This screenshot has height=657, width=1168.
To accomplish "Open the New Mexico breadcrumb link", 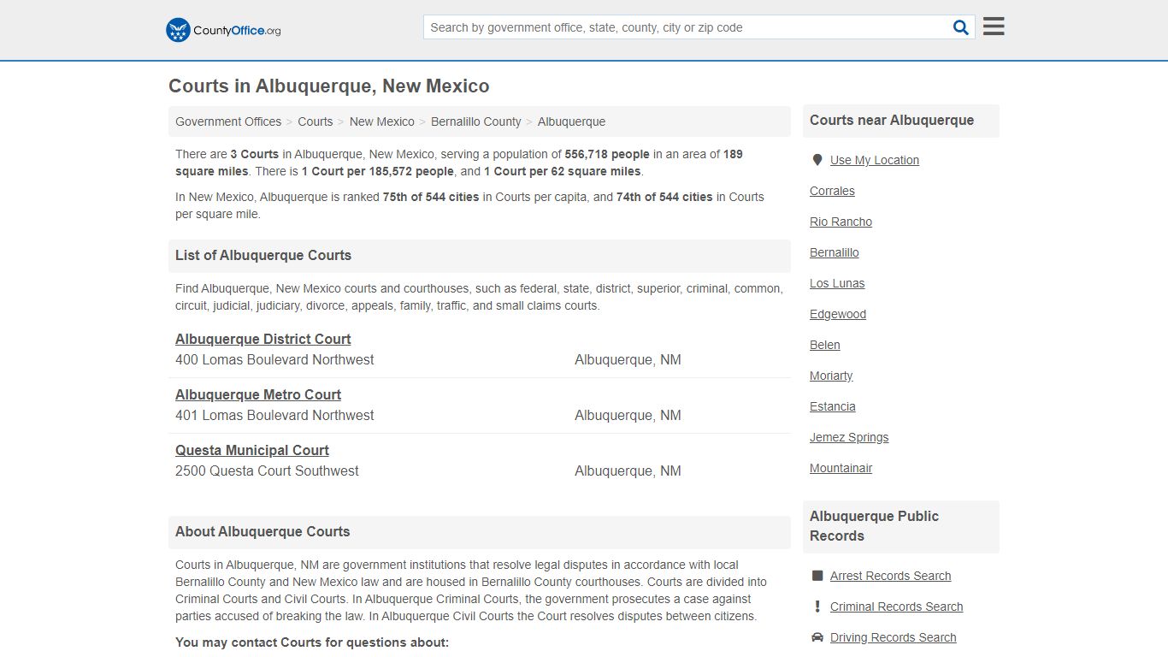I will point(382,121).
